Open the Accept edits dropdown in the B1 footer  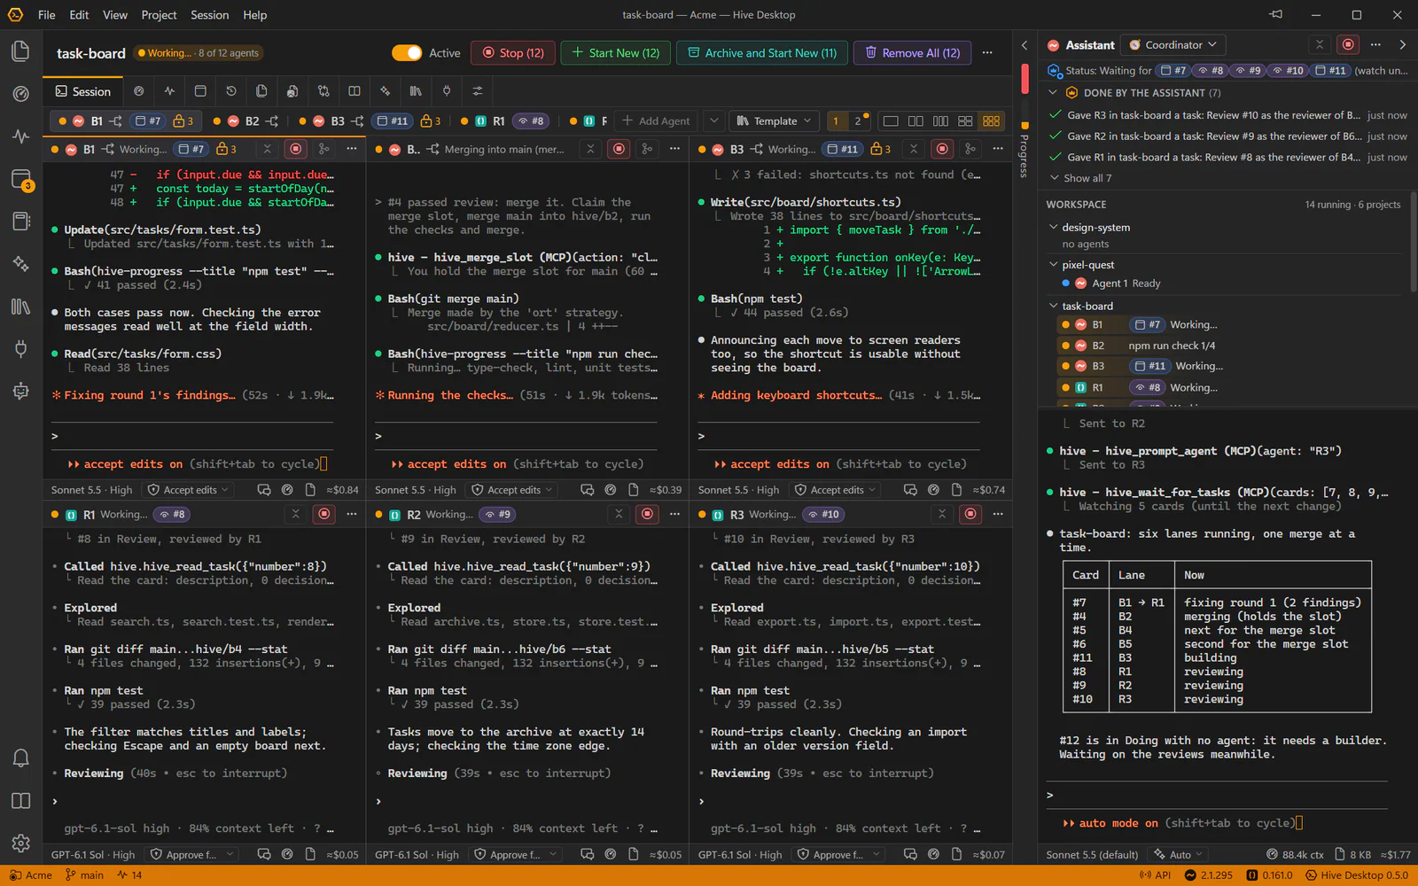click(188, 490)
